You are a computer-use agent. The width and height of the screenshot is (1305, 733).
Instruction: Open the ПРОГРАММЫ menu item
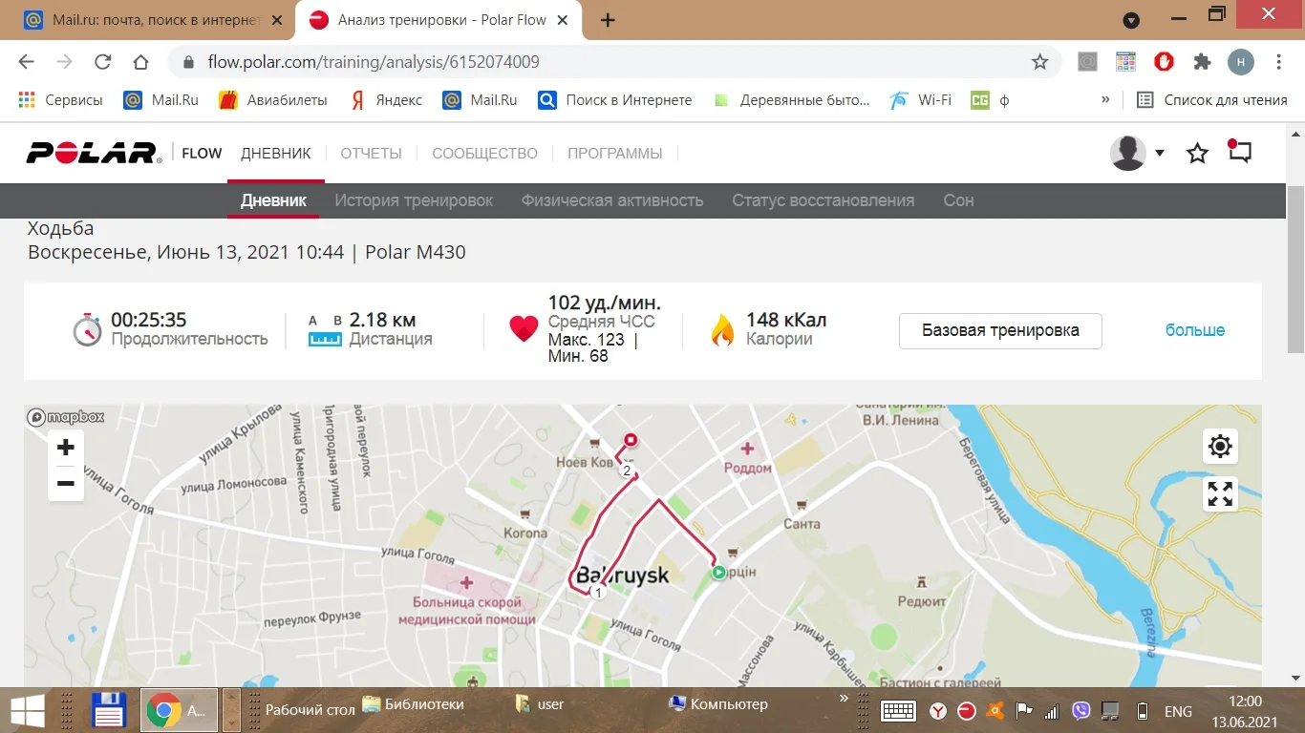(x=615, y=153)
